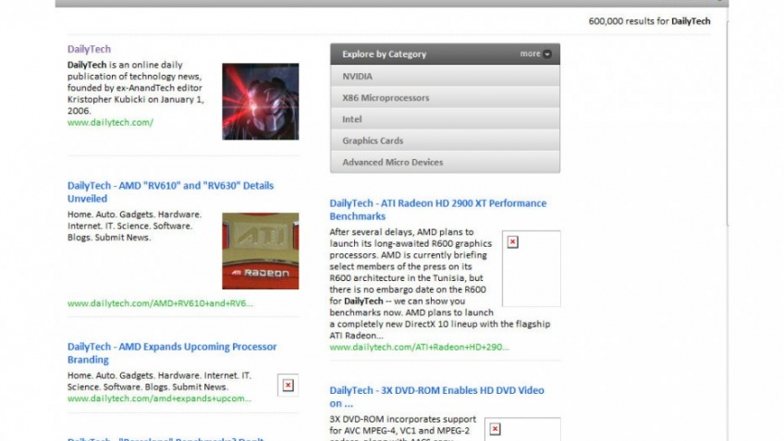
Task: Follow the dailytech.com/amd+expands URL
Action: tap(159, 398)
